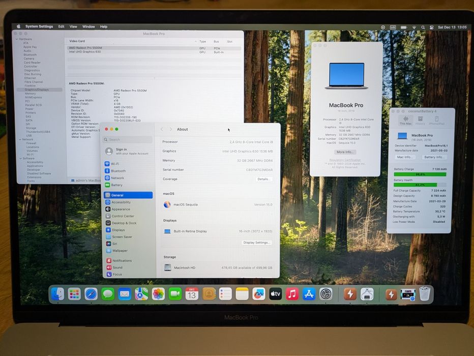Viewport: 474px width, 356px height.
Task: Click Details… button next to Coverage
Action: point(263,179)
